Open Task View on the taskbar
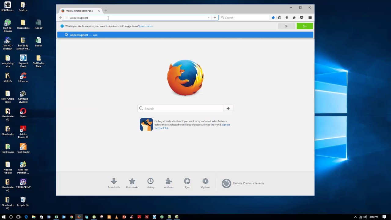 coord(18,217)
